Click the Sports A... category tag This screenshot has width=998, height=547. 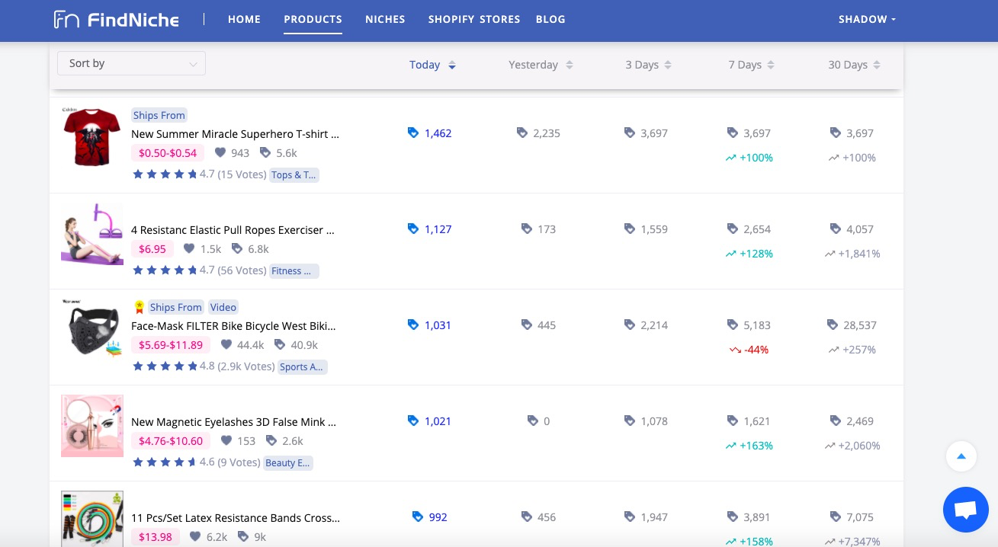click(302, 366)
